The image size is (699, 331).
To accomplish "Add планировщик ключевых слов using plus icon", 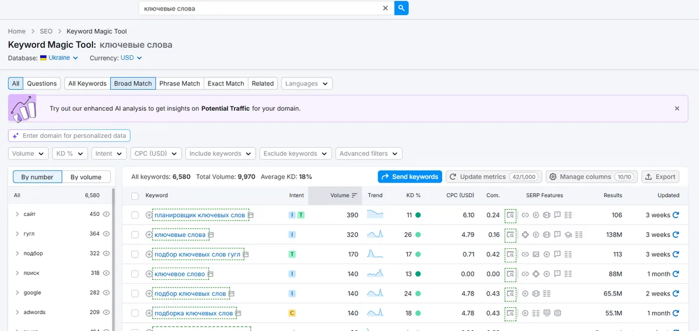I will pos(149,215).
